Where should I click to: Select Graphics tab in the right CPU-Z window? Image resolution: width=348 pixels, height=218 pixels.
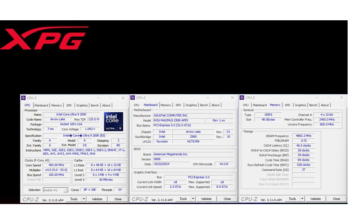tap(300, 105)
